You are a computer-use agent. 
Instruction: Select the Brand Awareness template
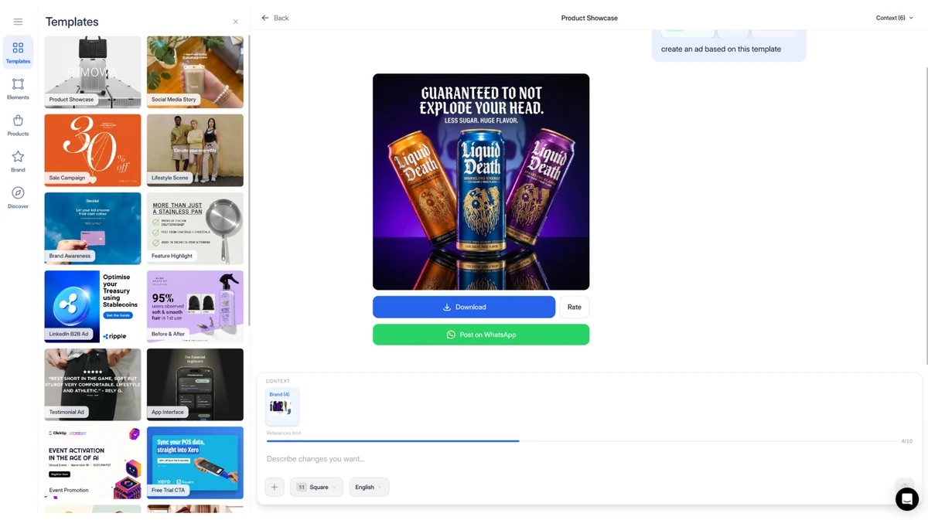[93, 228]
